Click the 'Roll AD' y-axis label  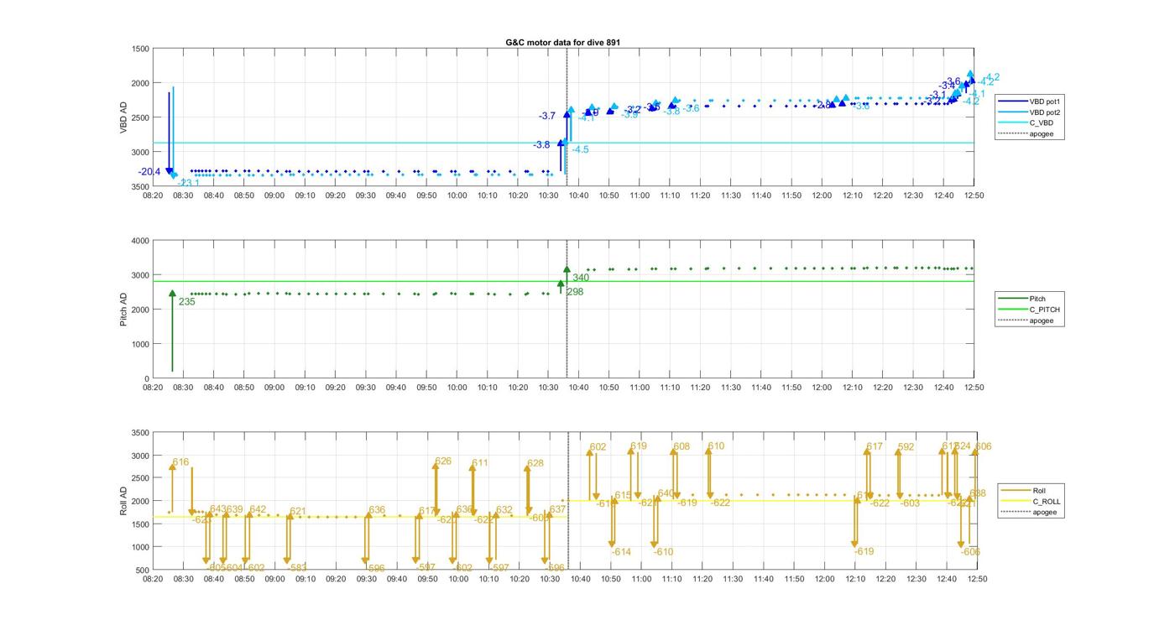coord(124,501)
